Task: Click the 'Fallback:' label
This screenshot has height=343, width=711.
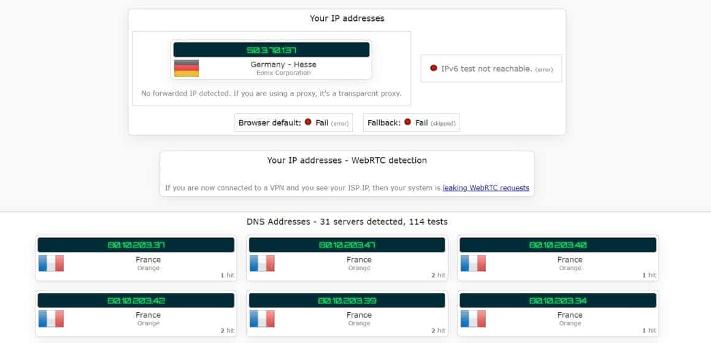Action: click(x=384, y=123)
